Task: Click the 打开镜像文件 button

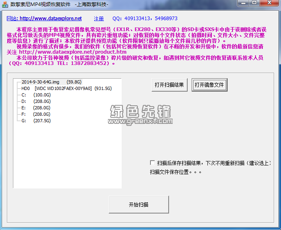Action: click(209, 85)
